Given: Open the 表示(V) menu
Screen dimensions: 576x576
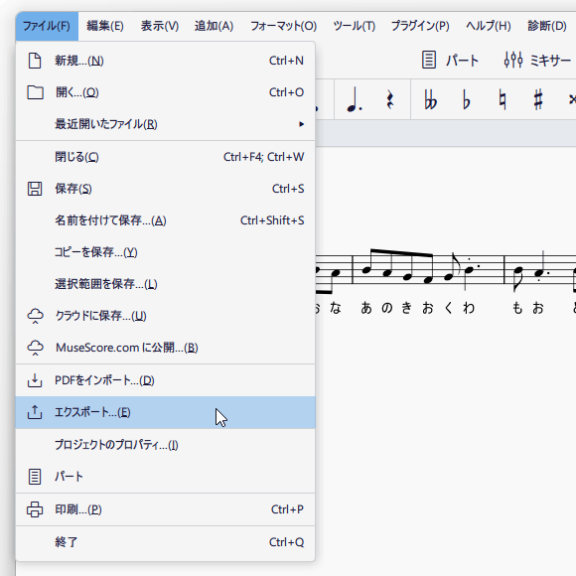Looking at the screenshot, I should (160, 26).
